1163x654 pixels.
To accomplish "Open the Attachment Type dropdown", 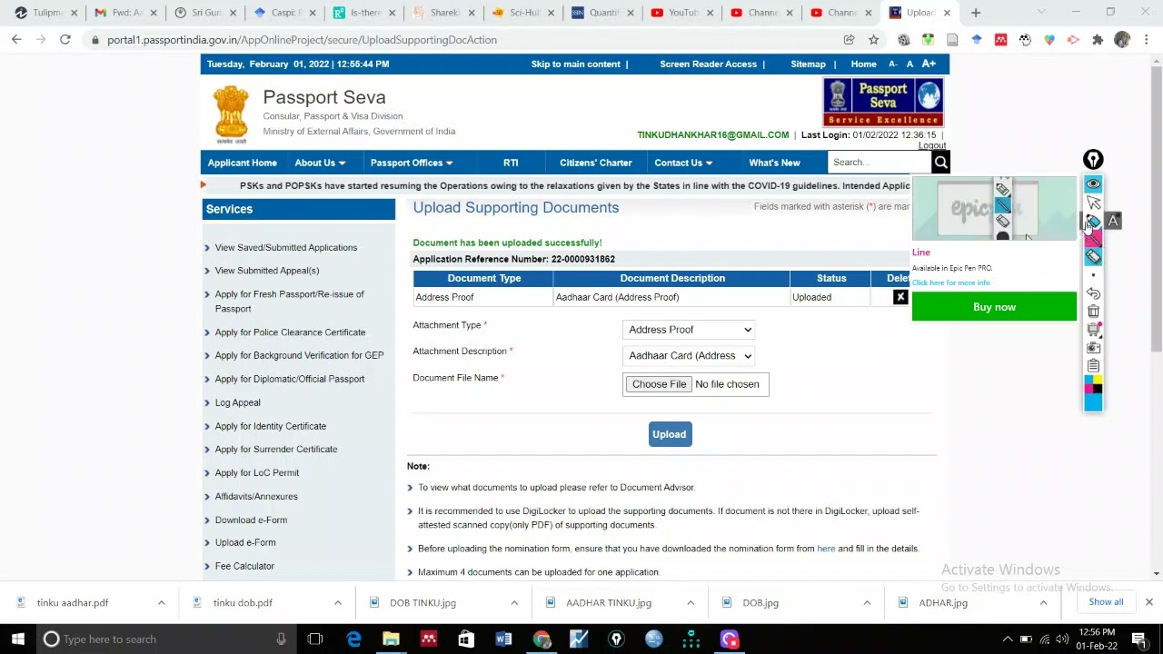I will tap(690, 330).
